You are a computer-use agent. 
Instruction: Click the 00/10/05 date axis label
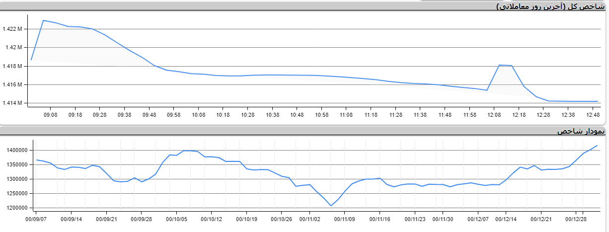(176, 219)
